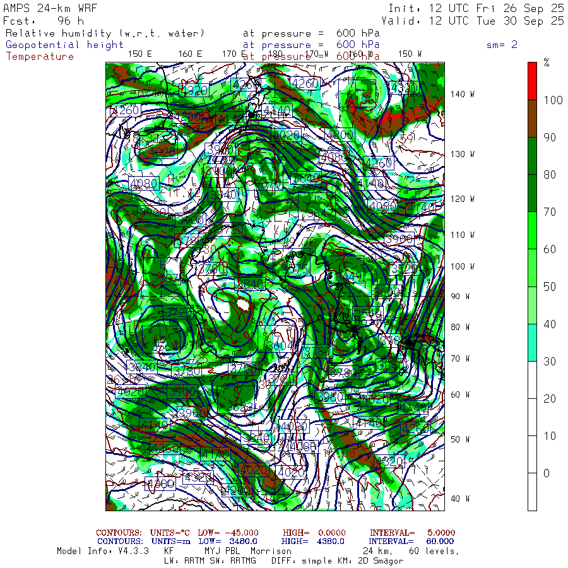
Task: Select the 'Fcst: 96 h' forecast hour label
Action: pyautogui.click(x=44, y=21)
